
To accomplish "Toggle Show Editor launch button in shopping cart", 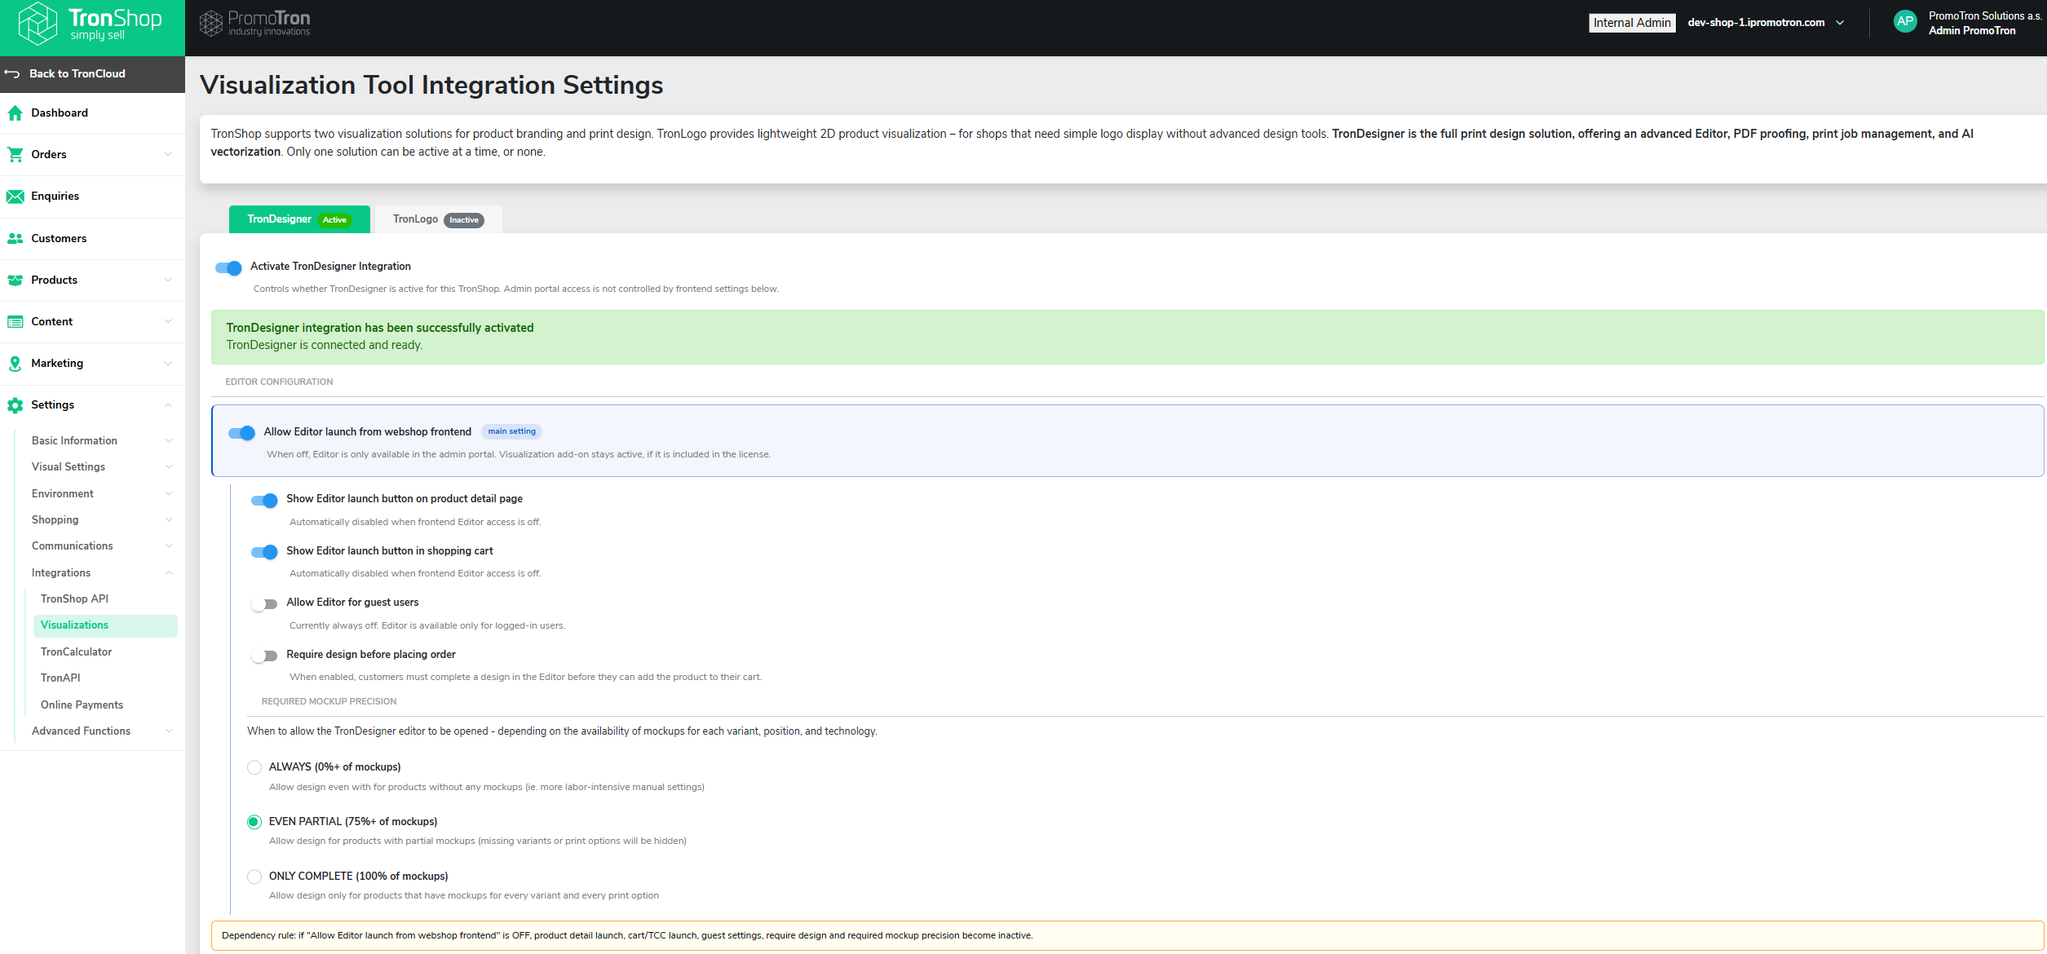I will click(264, 552).
